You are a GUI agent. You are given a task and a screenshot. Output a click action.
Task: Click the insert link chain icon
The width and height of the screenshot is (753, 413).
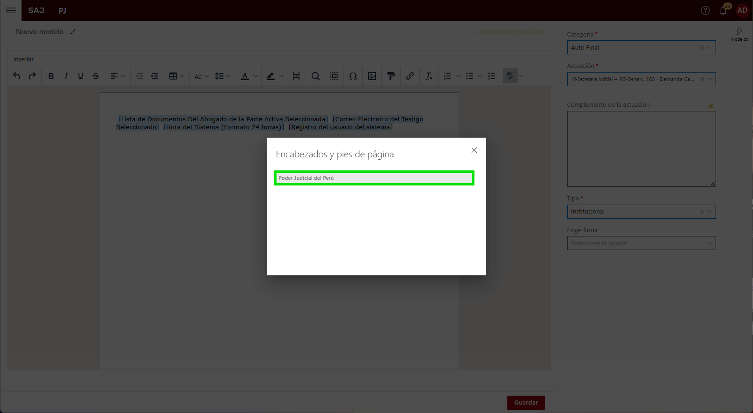[x=410, y=76]
